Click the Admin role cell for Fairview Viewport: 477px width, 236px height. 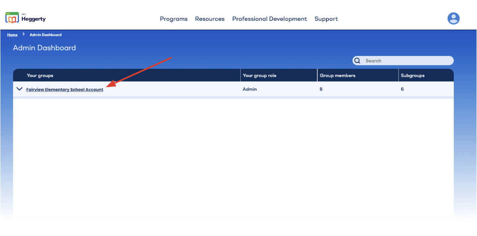(x=250, y=89)
